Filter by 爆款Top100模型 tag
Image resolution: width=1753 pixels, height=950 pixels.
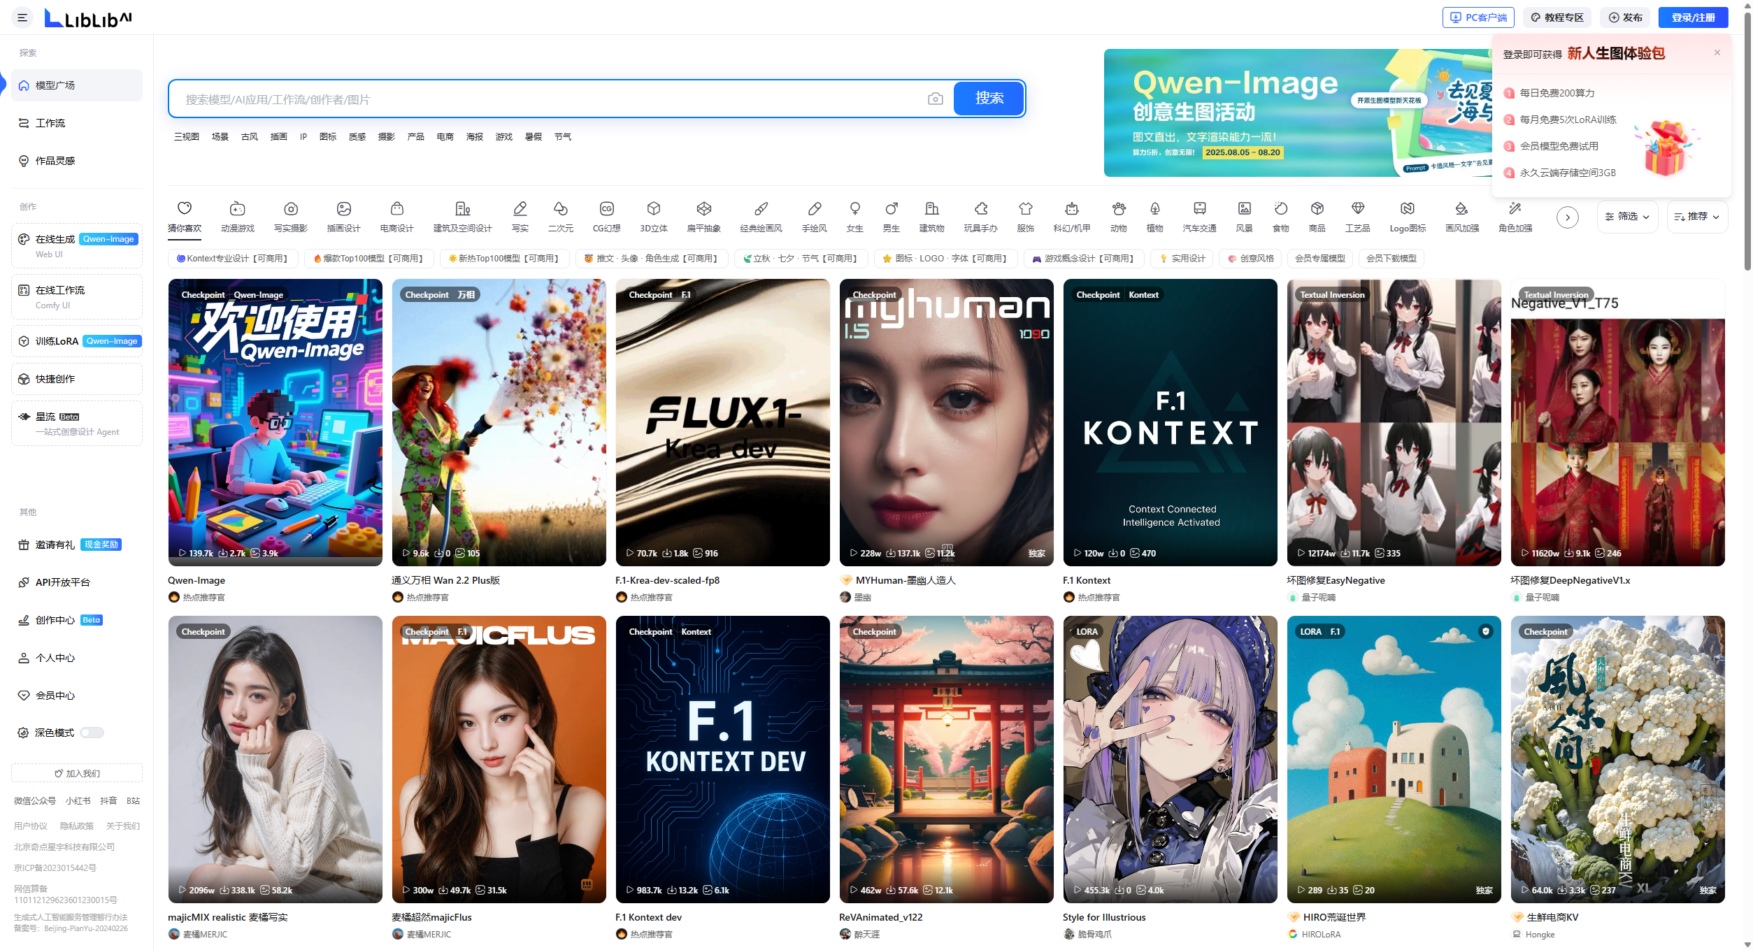pos(369,259)
